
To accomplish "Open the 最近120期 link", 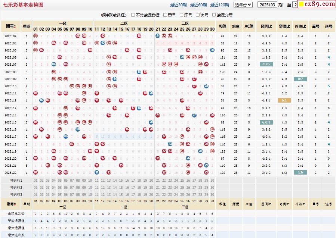I will pyautogui.click(x=219, y=5).
